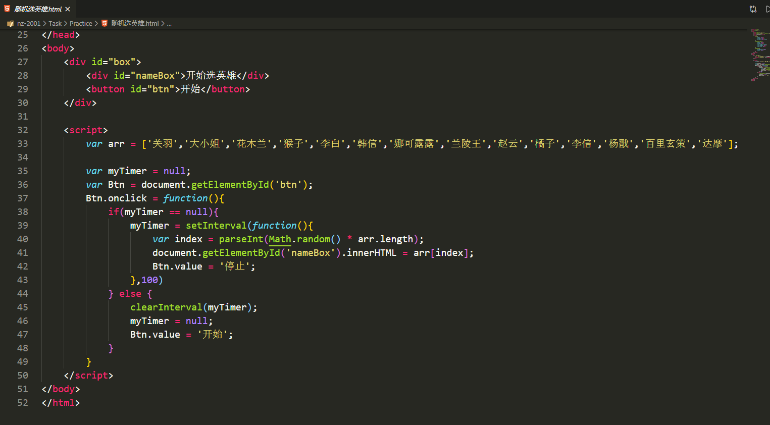Click line number 25 in the gutter
The height and width of the screenshot is (425, 770).
(x=23, y=35)
